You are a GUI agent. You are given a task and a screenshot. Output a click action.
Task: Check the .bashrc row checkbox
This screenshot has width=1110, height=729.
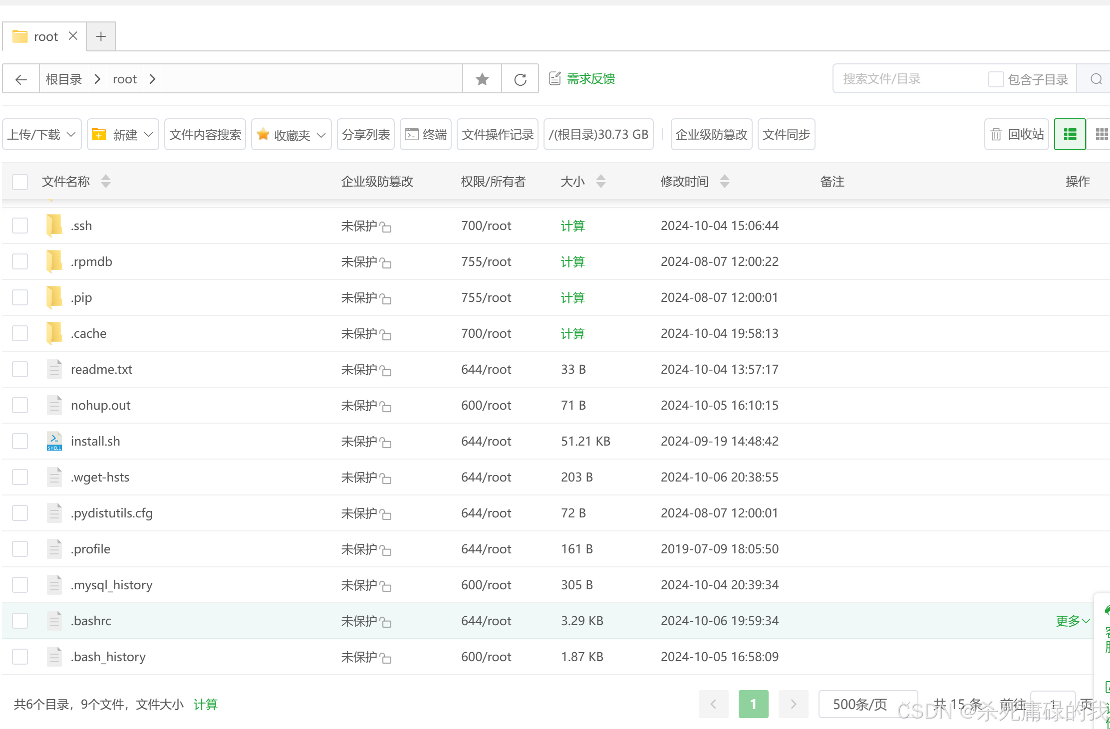pos(20,621)
